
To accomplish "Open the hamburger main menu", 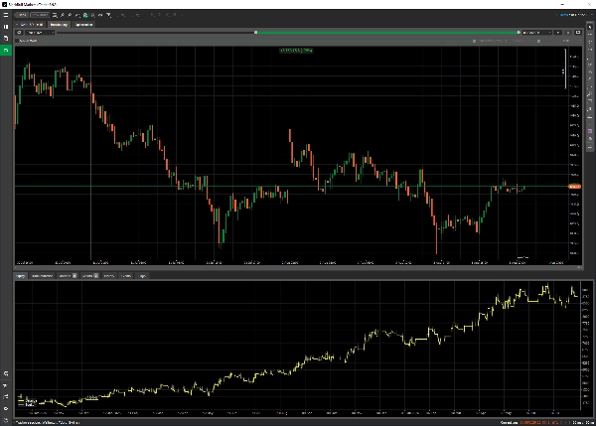I will pos(6,15).
